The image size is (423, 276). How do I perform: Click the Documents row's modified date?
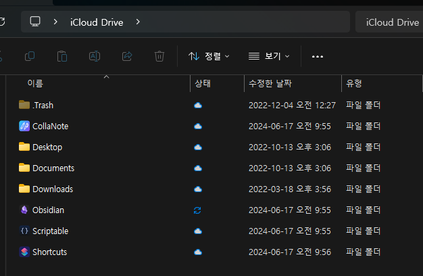290,168
